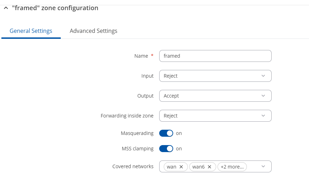Viewport: 309px width, 186px height.
Task: Click the Name field containing "framed"
Action: (x=215, y=56)
